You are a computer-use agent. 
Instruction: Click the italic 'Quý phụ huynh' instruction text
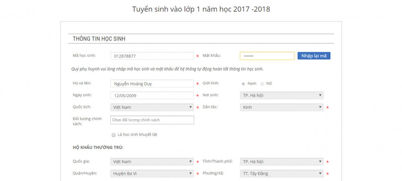point(167,69)
